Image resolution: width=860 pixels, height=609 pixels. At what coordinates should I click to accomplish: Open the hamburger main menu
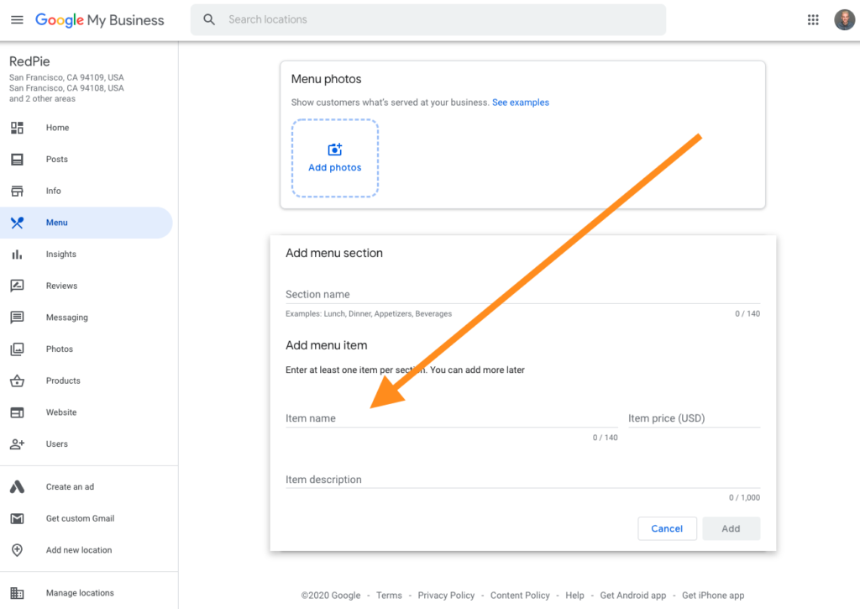(17, 20)
